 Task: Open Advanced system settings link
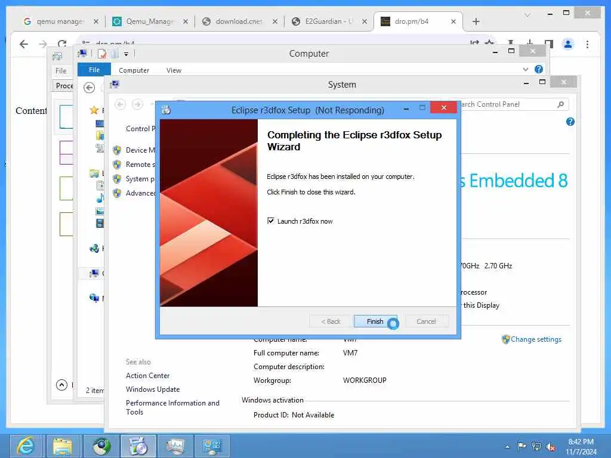click(140, 193)
